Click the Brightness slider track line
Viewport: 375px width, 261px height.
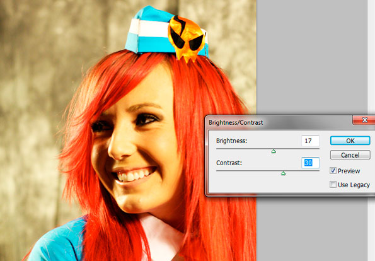(268, 149)
